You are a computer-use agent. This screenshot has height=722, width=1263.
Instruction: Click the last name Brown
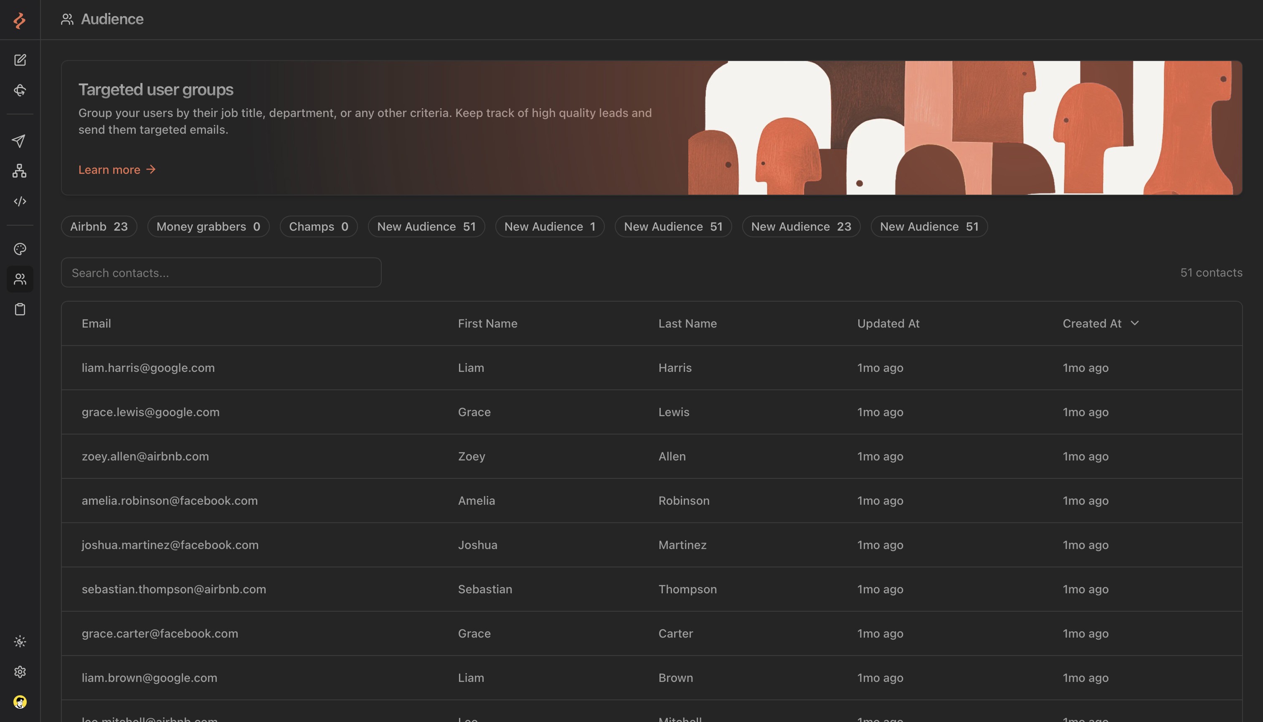676,677
